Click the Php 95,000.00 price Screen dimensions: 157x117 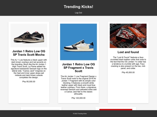coord(29,81)
